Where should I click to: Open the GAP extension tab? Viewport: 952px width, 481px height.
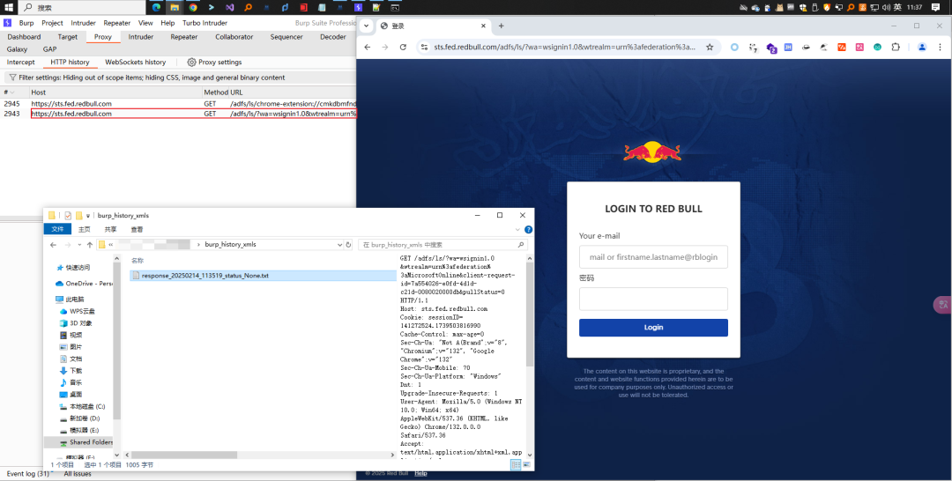(x=49, y=49)
